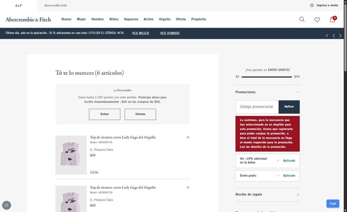Open the Orgullo menu

(x=165, y=19)
